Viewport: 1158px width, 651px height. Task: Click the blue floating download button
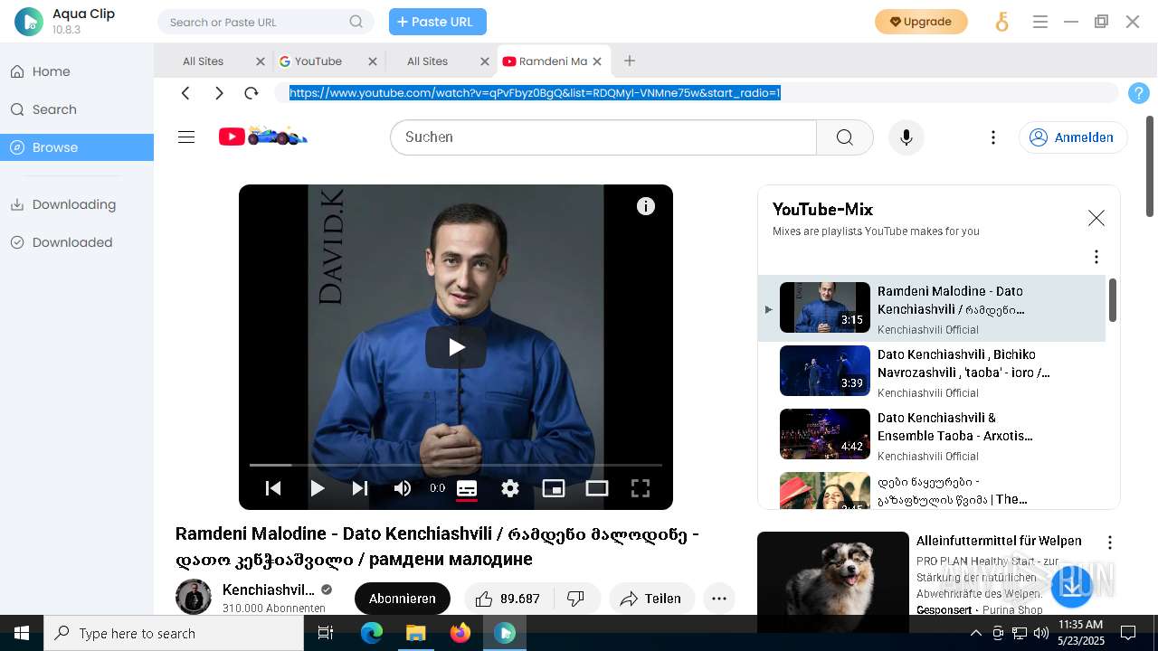pos(1071,585)
